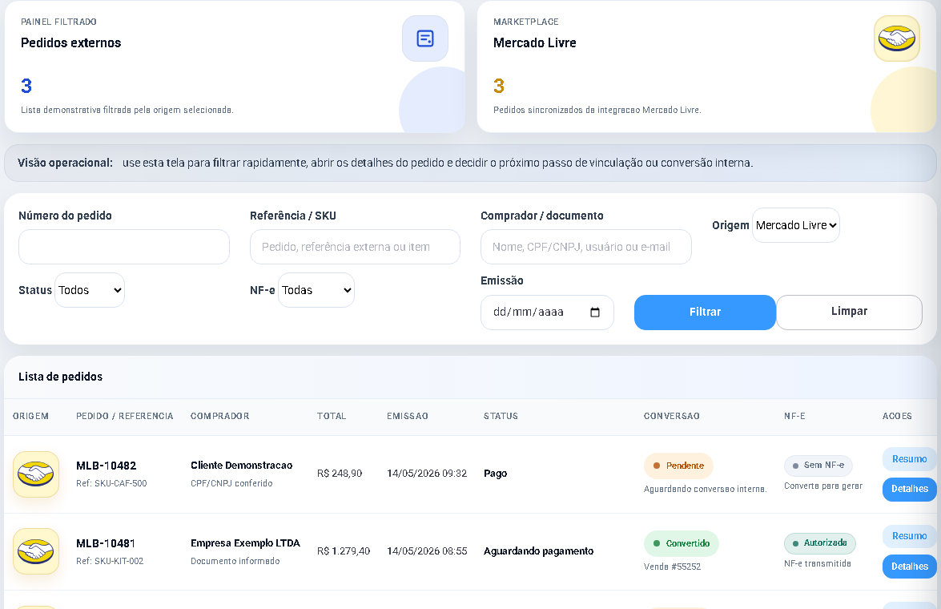Image resolution: width=941 pixels, height=609 pixels.
Task: Open the Emissão calendar picker icon
Action: click(x=595, y=313)
